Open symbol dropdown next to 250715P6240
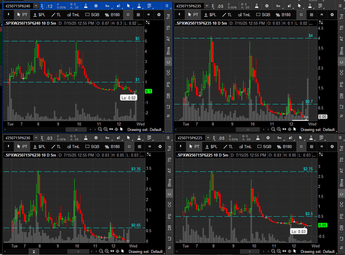 coord(36,6)
